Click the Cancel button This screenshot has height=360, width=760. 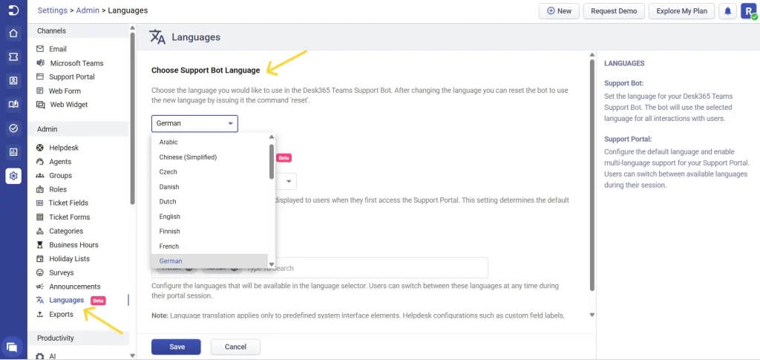click(x=235, y=347)
